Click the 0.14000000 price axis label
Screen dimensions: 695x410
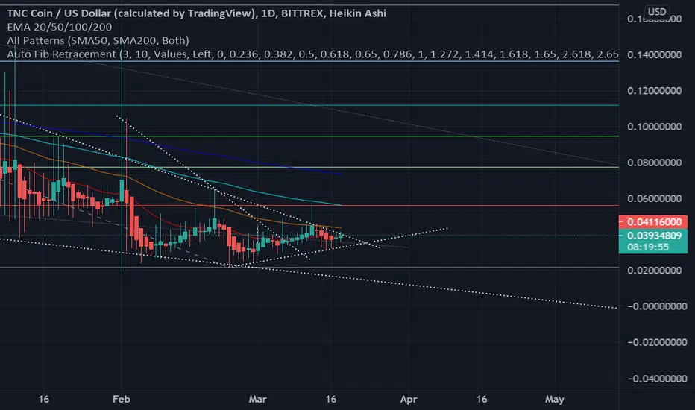tap(654, 55)
